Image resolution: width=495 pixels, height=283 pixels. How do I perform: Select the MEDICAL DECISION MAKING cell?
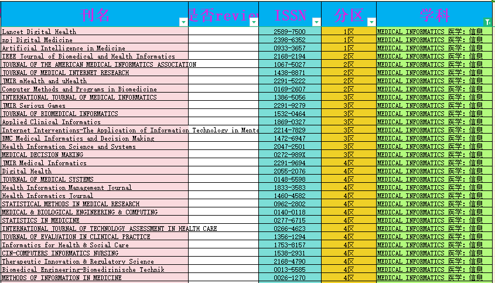pos(95,155)
